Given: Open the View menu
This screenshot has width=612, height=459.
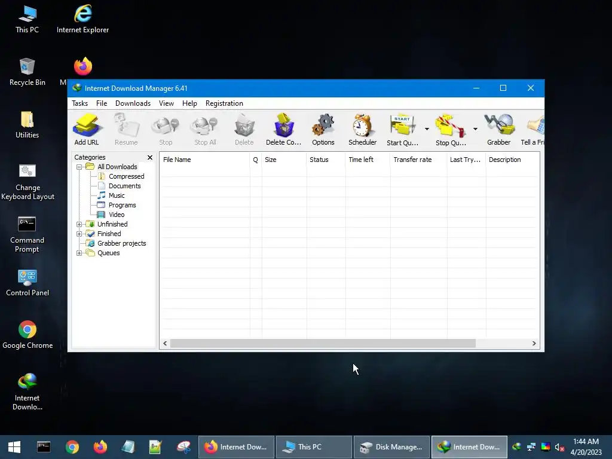Looking at the screenshot, I should point(166,103).
